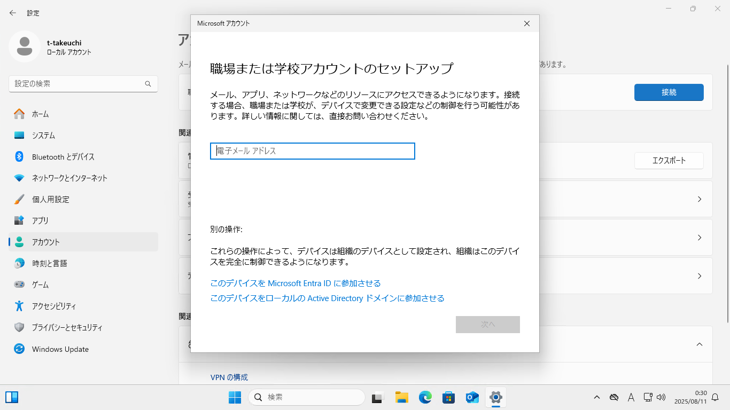Open ネットワークとインターネット settings
This screenshot has height=410, width=730.
[x=83, y=178]
